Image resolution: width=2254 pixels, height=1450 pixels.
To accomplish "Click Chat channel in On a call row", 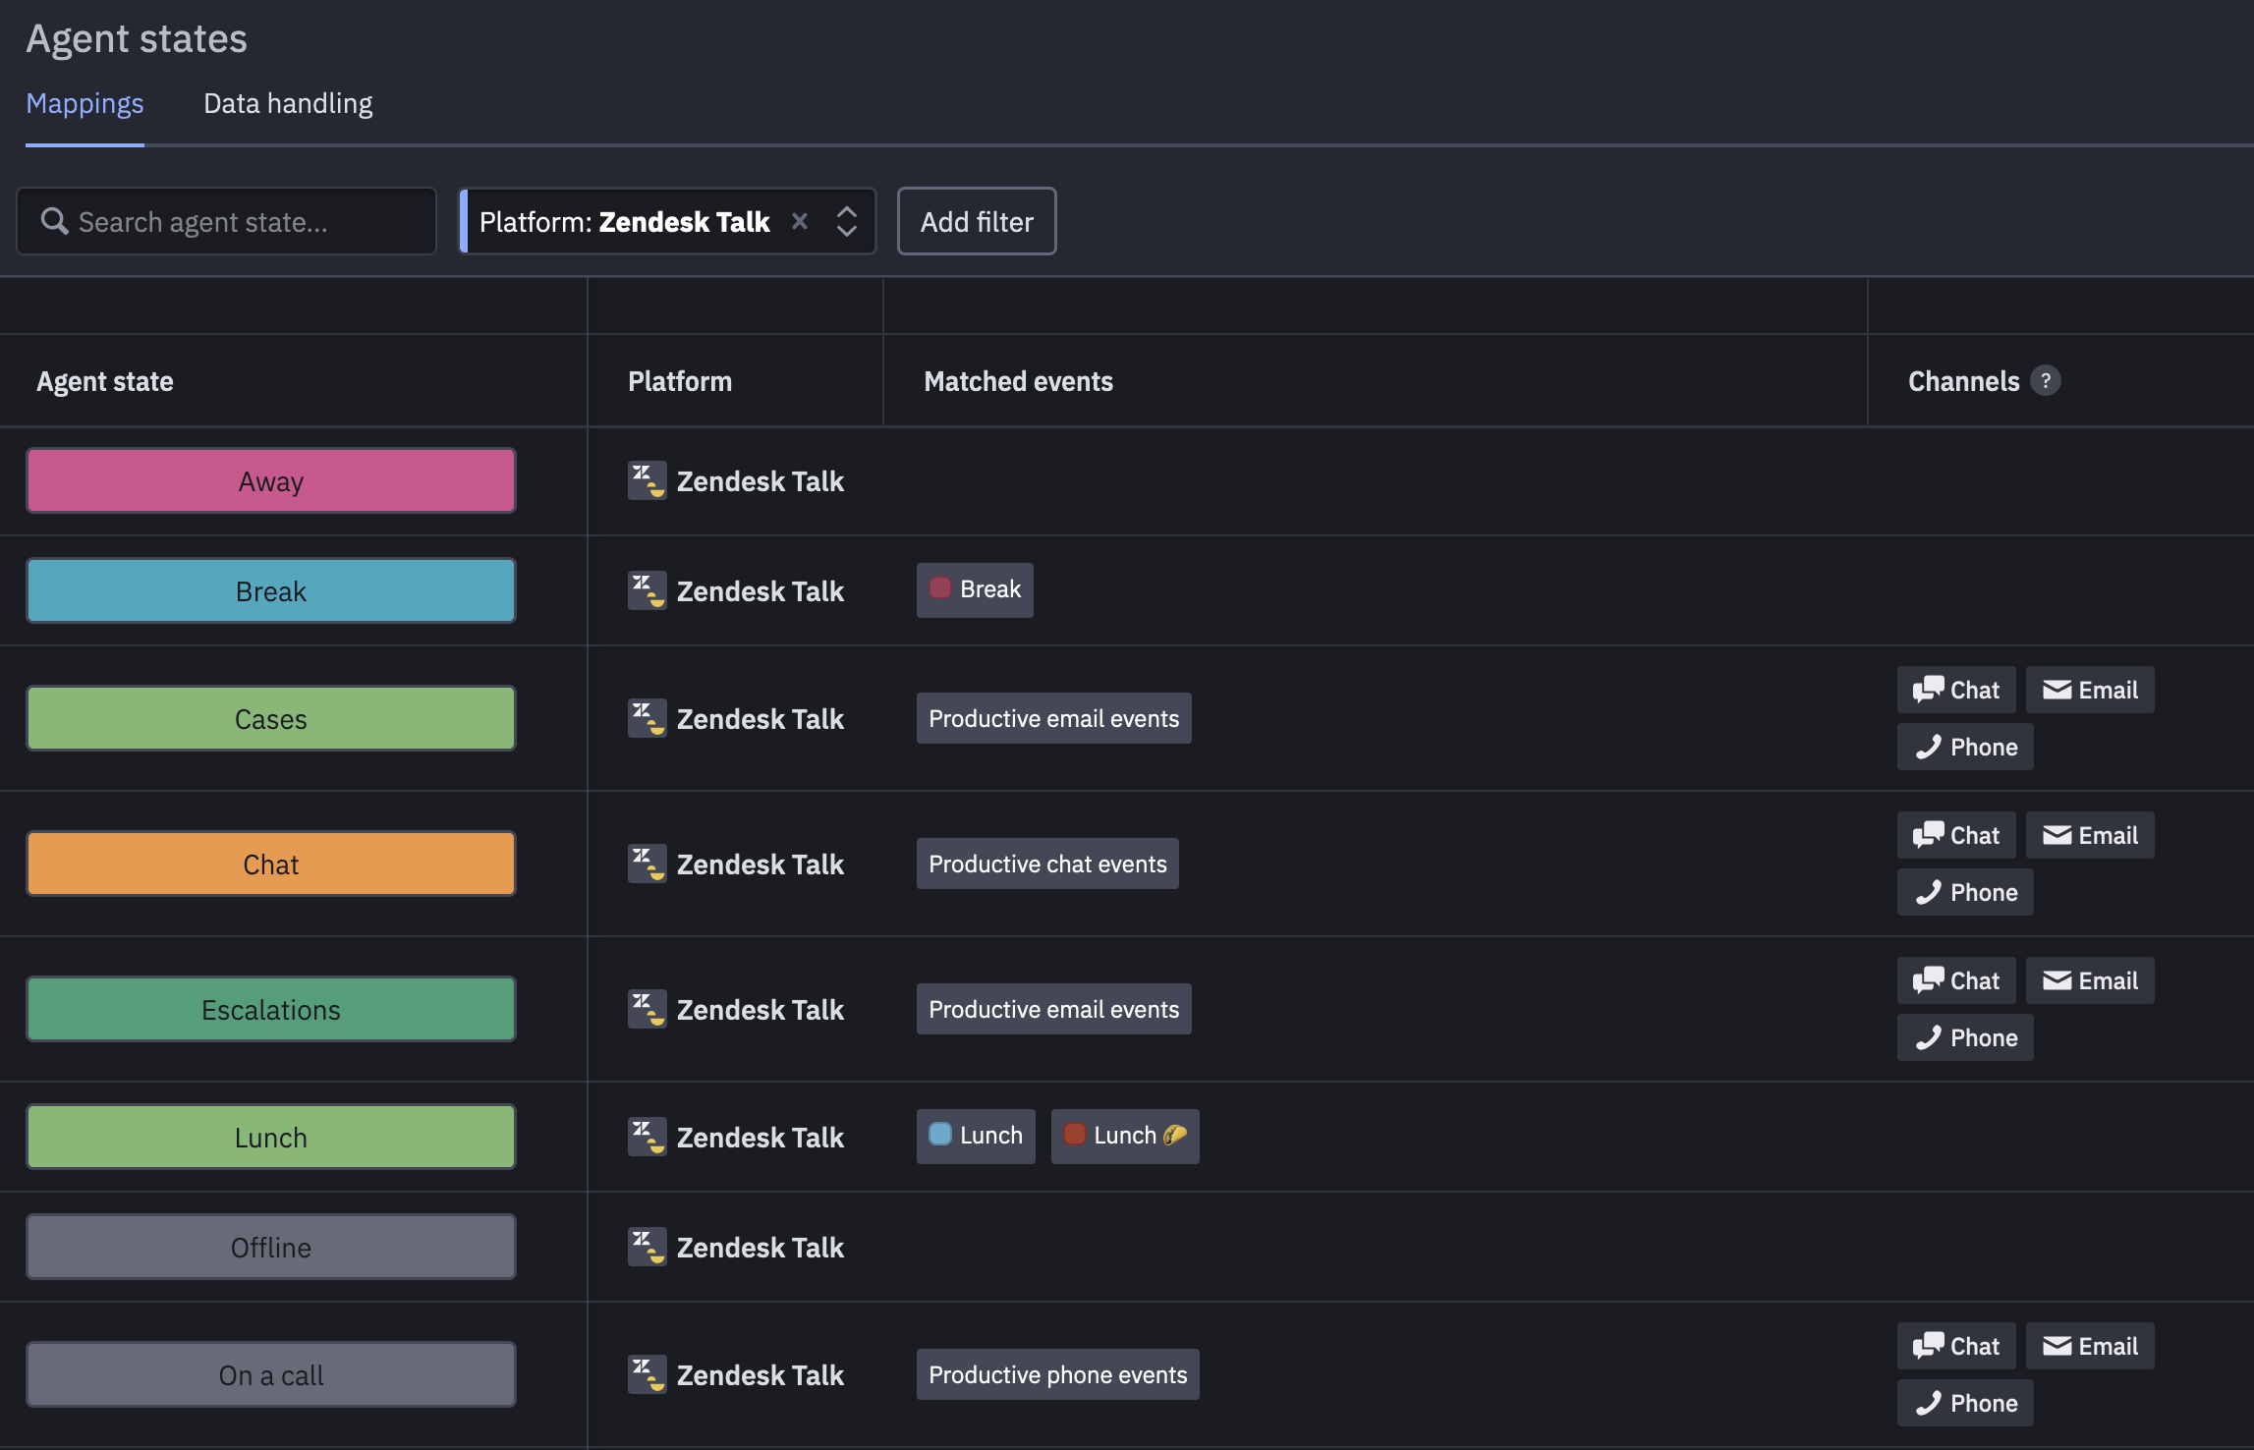I will tap(1956, 1347).
